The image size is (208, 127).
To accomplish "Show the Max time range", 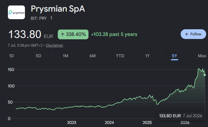I will pos(202,56).
